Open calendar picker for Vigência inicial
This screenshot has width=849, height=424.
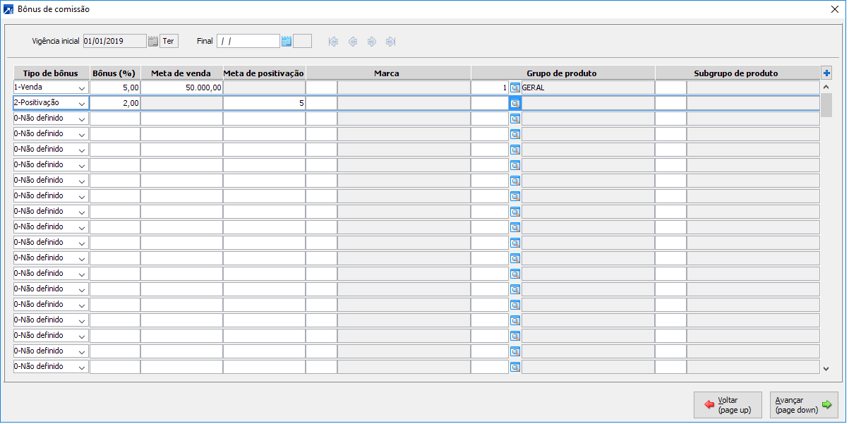coord(153,42)
